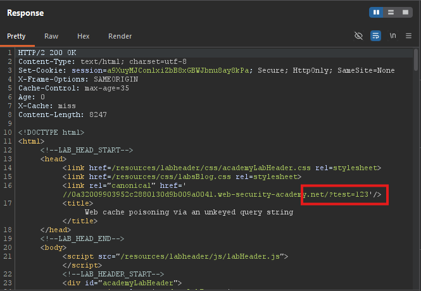Click the Response panel heading
The image size is (421, 291).
(x=25, y=13)
